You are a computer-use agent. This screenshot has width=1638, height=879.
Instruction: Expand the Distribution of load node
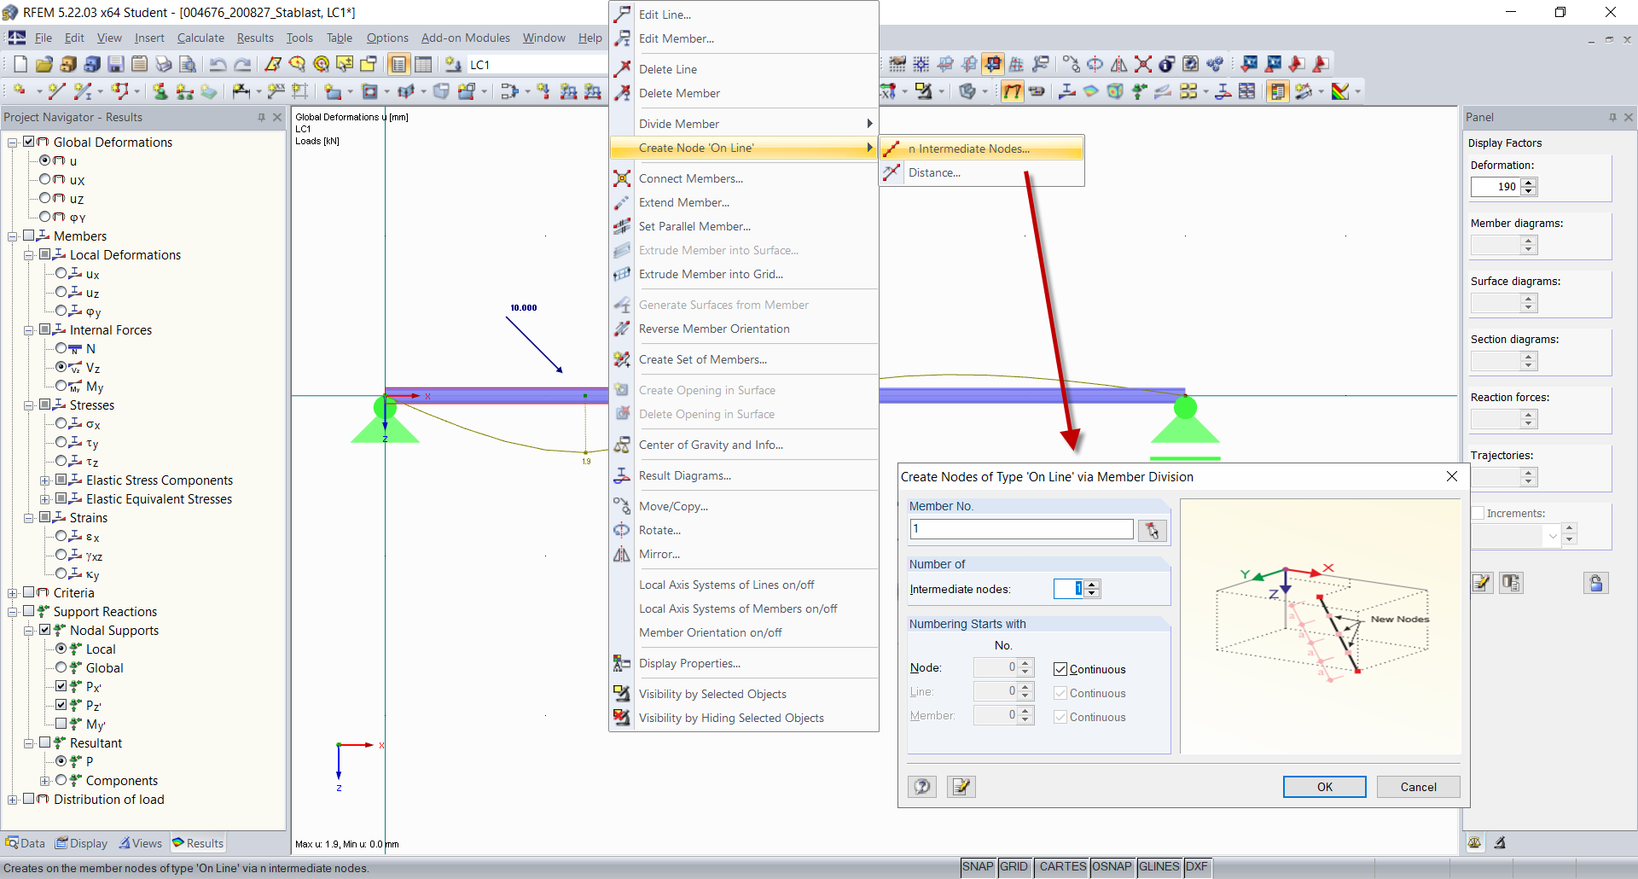tap(12, 800)
